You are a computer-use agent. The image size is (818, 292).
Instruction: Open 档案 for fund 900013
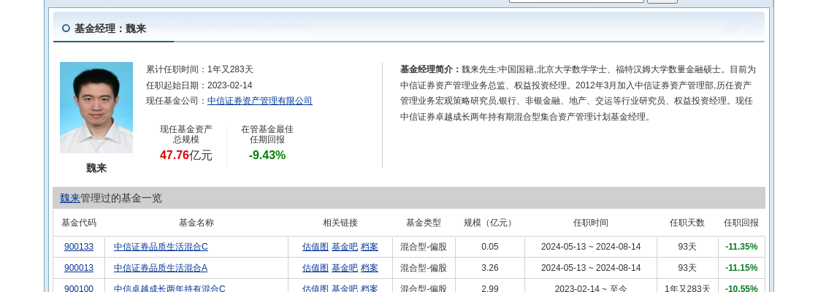[370, 268]
